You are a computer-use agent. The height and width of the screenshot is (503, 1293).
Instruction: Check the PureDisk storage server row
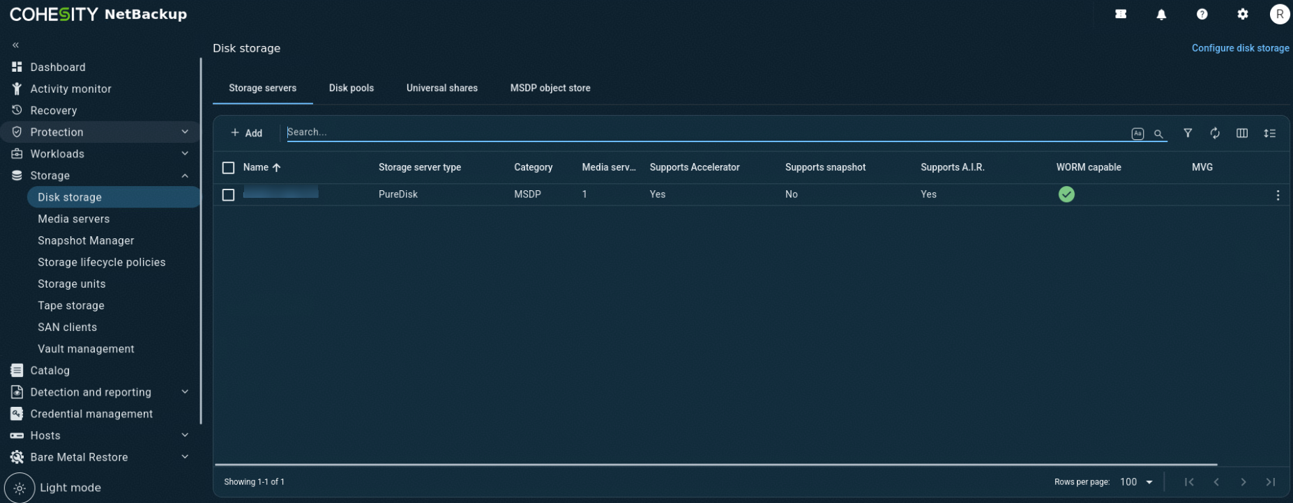tap(228, 195)
